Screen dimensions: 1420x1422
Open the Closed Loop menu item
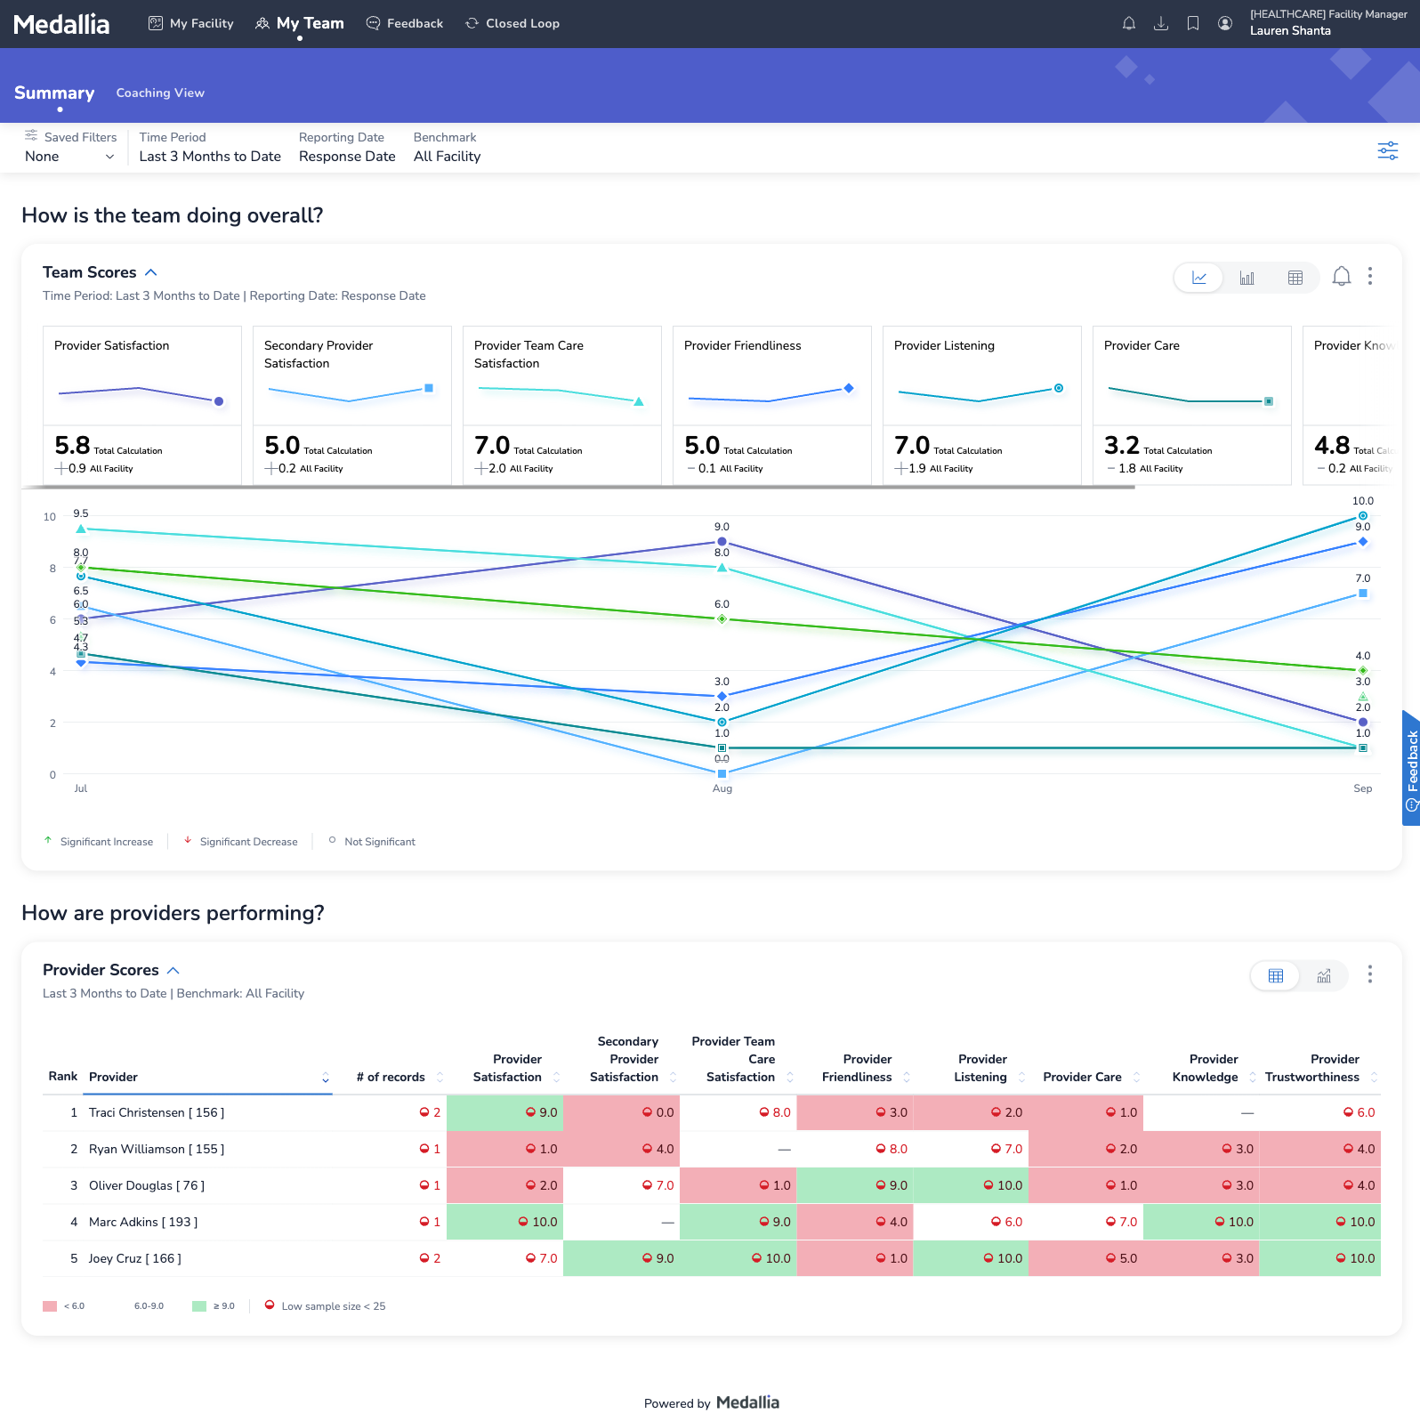(x=512, y=24)
